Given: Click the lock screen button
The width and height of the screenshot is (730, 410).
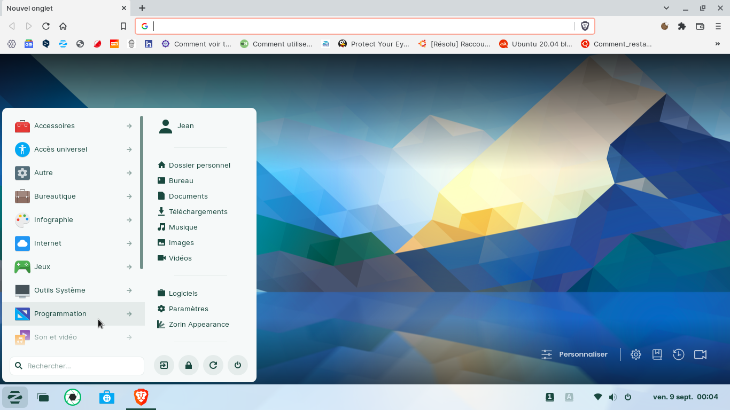Looking at the screenshot, I should tap(189, 366).
